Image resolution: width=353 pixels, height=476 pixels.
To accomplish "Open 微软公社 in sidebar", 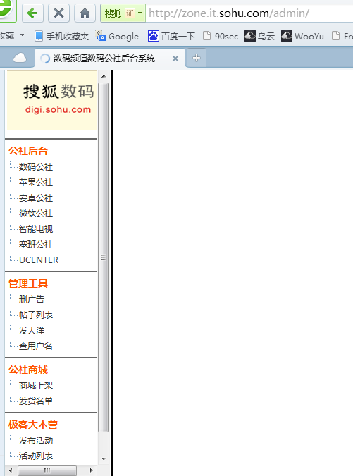I will (36, 214).
